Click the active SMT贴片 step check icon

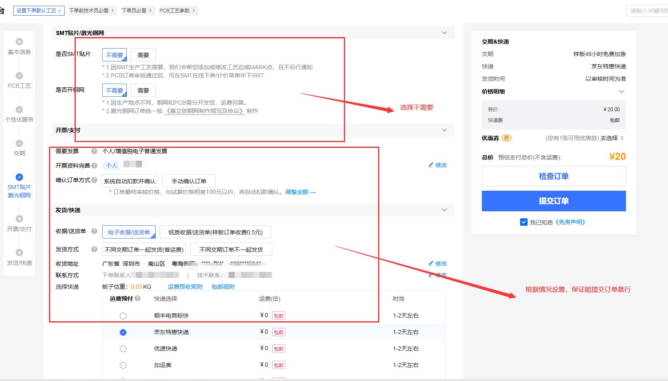click(19, 177)
